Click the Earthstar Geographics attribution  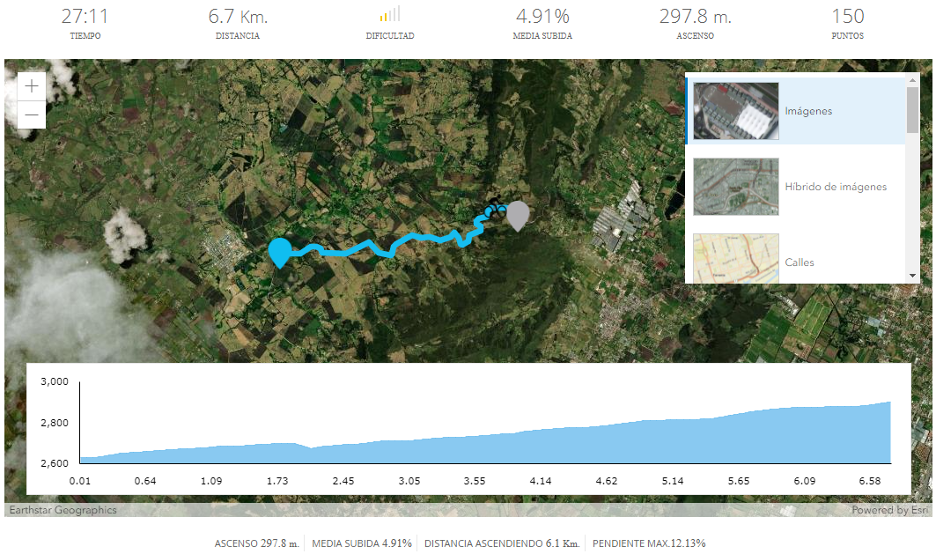click(x=63, y=510)
